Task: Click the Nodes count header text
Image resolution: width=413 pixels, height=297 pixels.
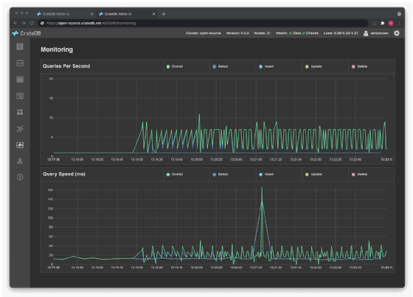Action: click(x=262, y=33)
